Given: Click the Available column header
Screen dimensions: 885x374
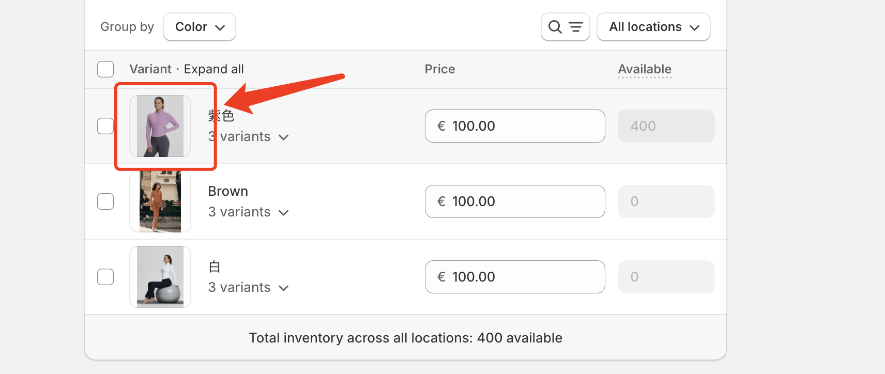Looking at the screenshot, I should pyautogui.click(x=645, y=69).
